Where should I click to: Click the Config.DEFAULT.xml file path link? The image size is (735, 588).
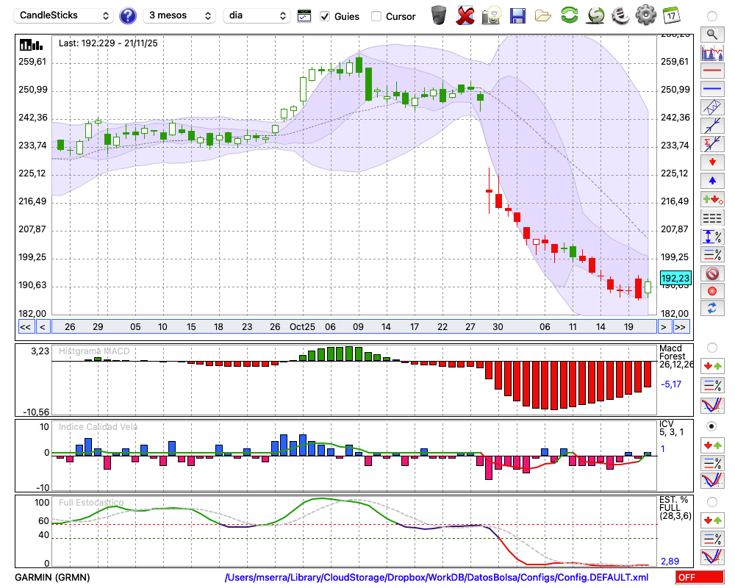coord(437,578)
